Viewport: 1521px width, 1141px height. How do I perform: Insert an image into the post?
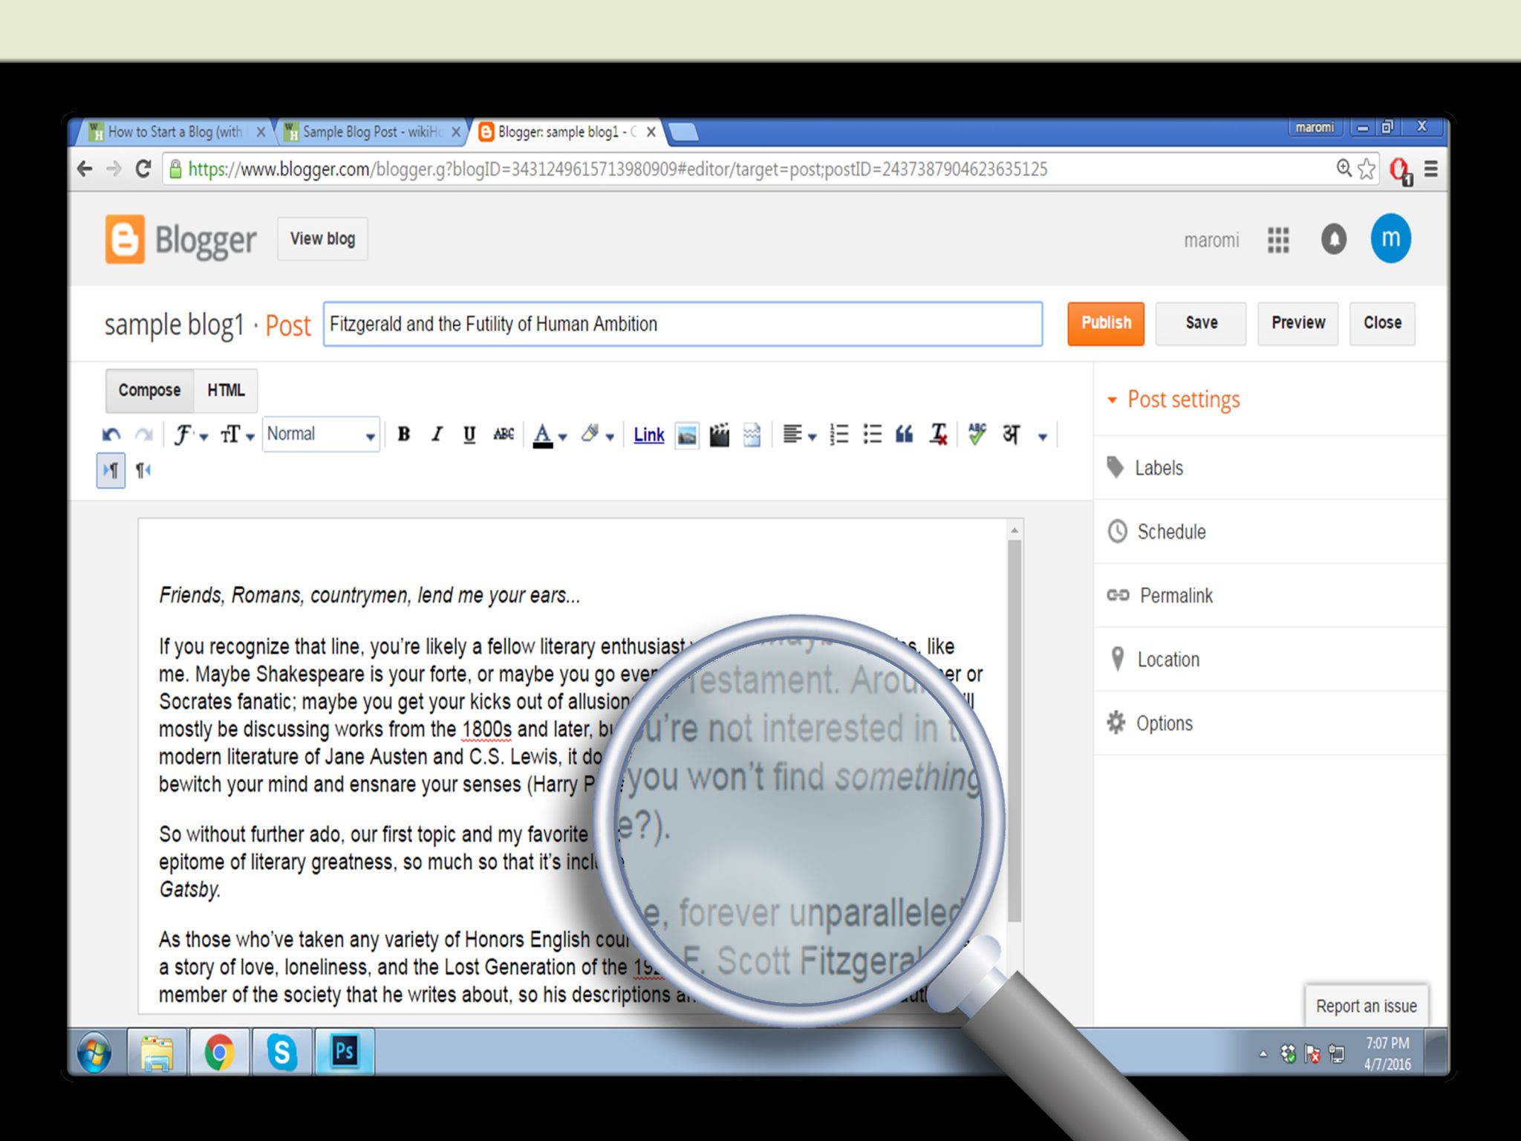[x=687, y=435]
